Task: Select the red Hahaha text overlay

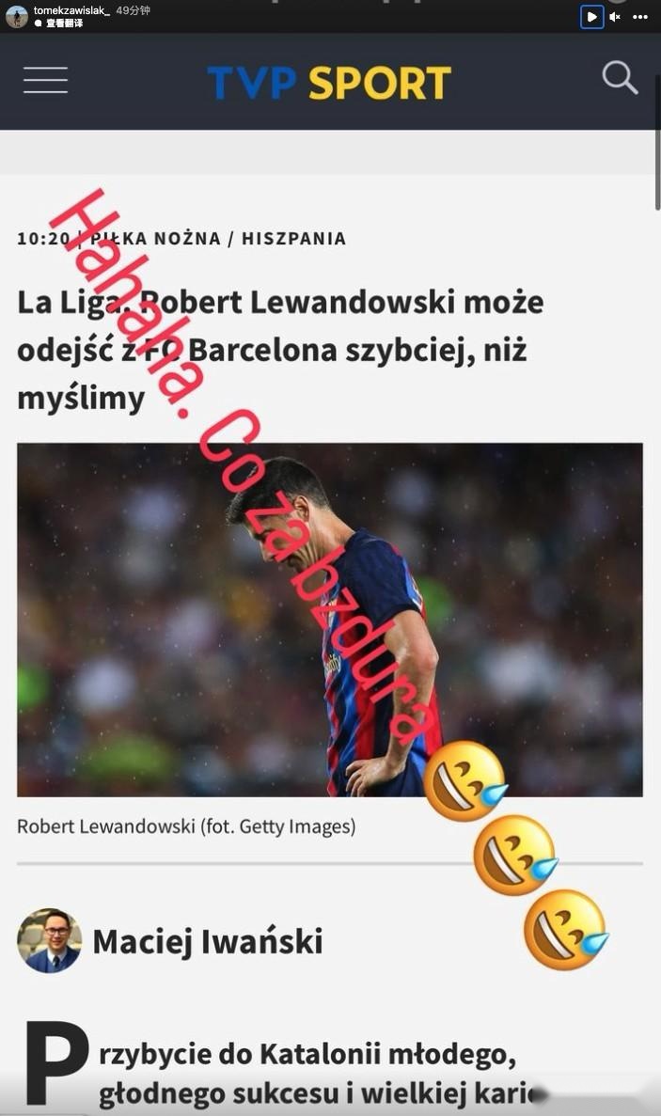Action: (x=128, y=297)
